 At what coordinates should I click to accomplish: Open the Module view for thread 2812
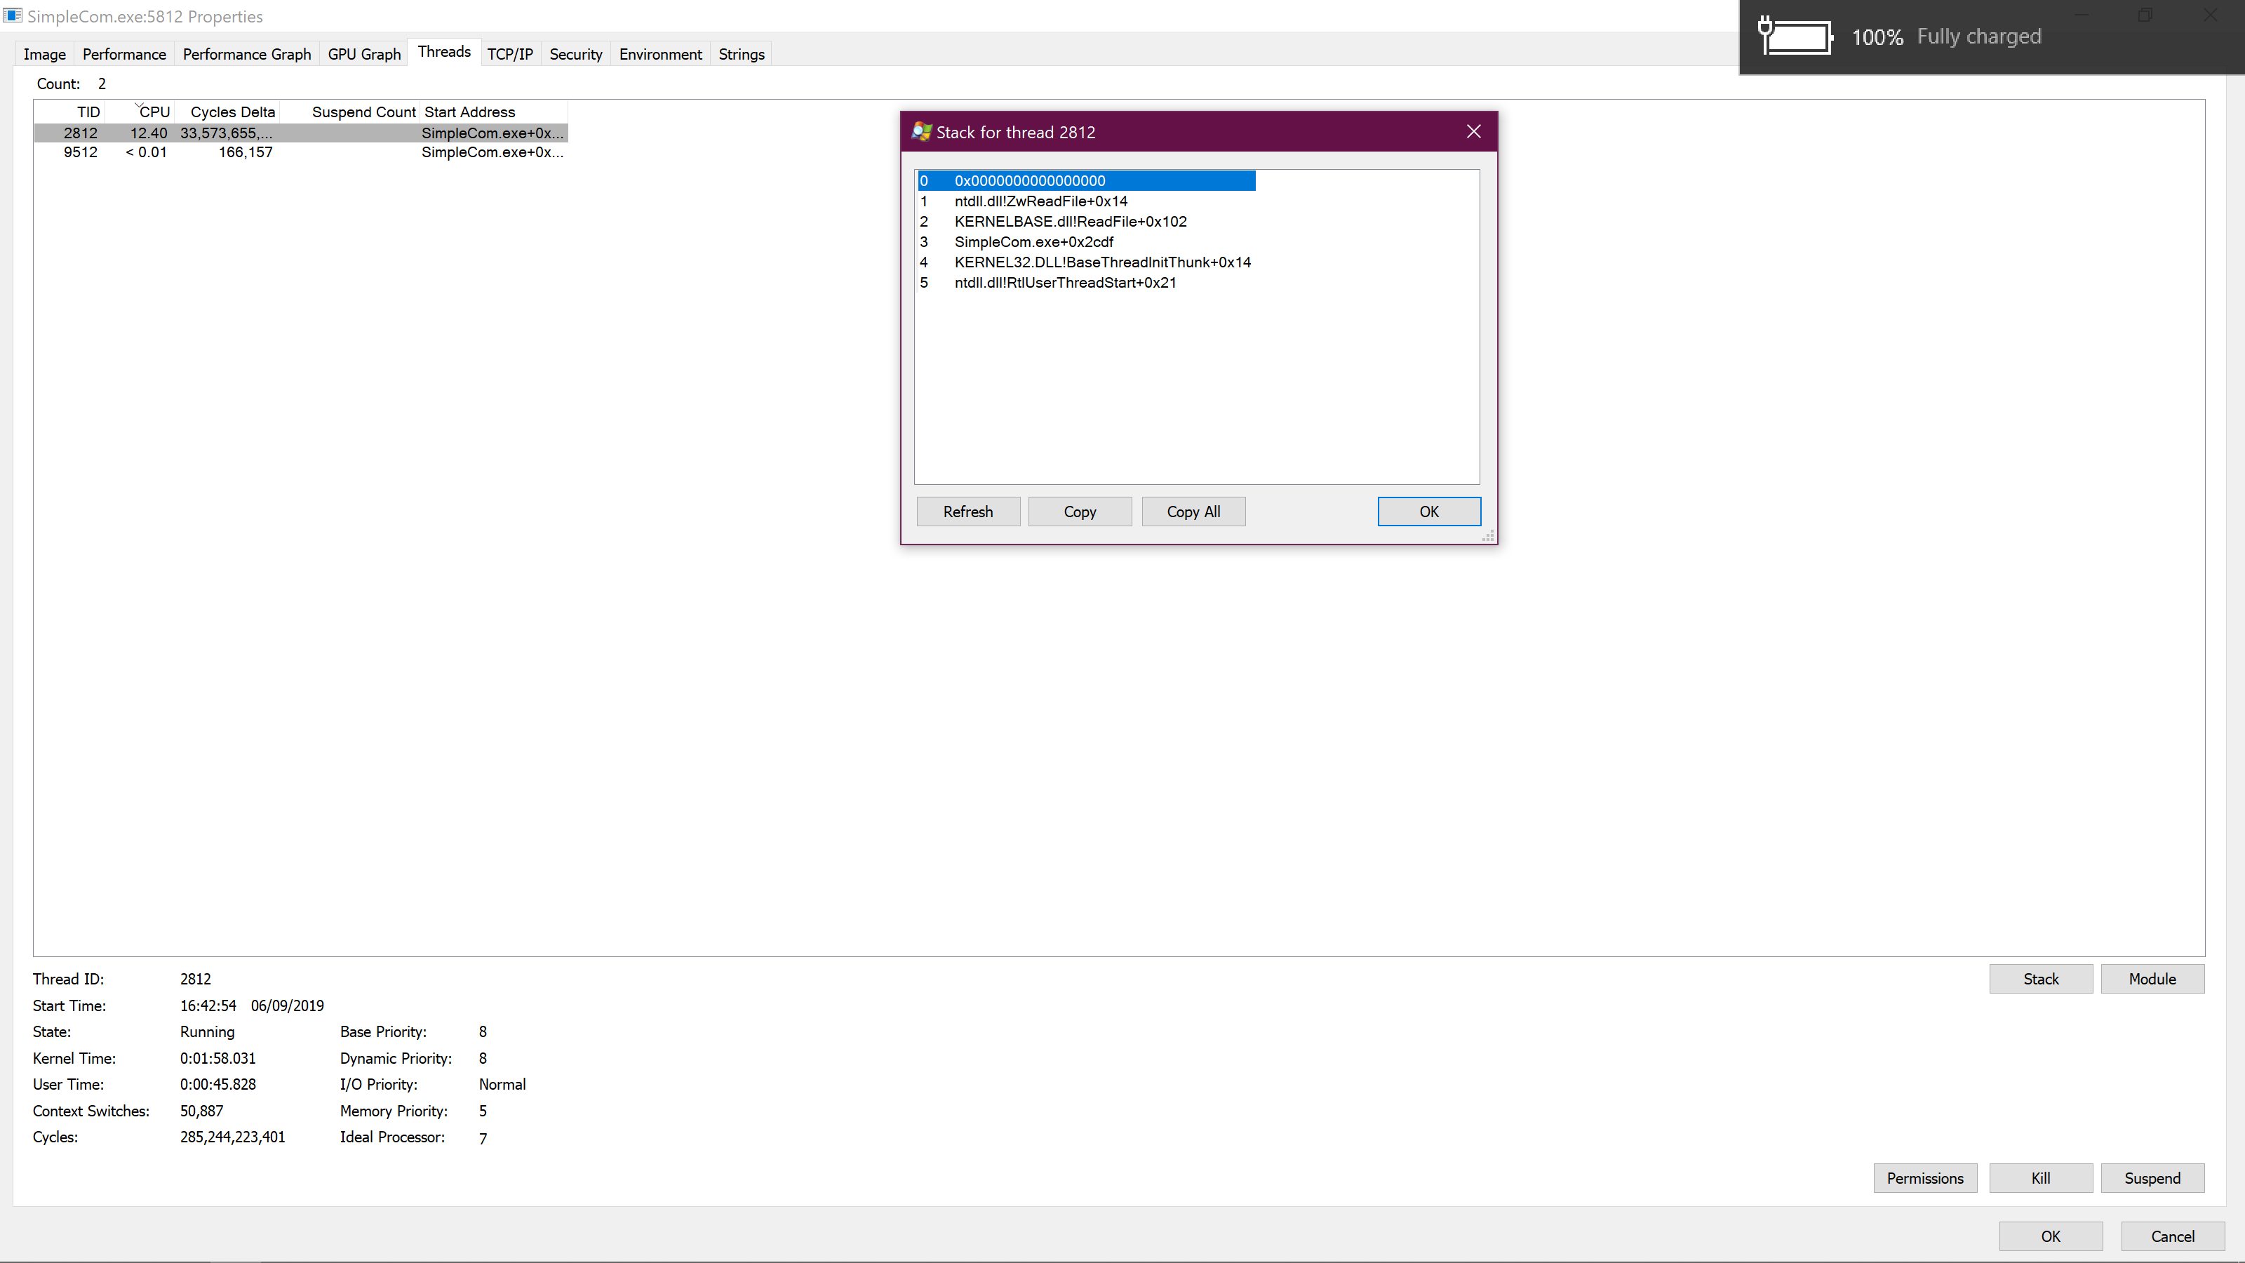click(2152, 978)
